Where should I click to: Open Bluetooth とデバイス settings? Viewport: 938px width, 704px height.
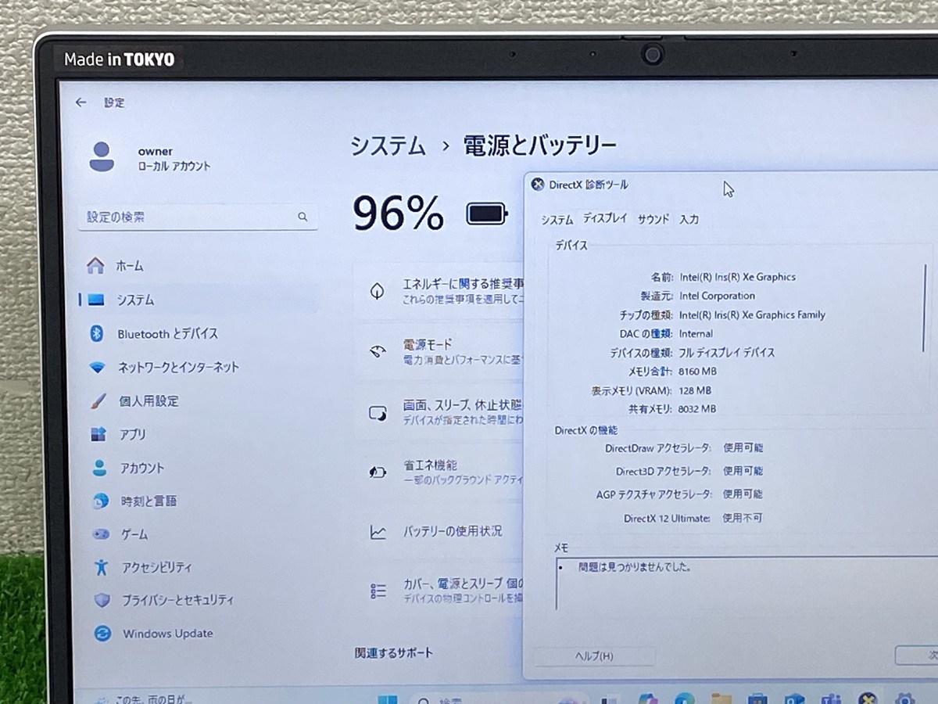click(x=198, y=334)
